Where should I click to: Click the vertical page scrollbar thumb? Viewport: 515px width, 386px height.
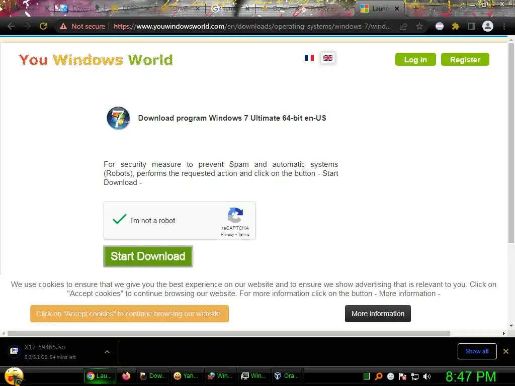click(x=511, y=143)
